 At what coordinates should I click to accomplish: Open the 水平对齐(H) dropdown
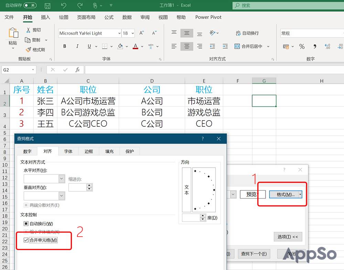tap(61, 179)
